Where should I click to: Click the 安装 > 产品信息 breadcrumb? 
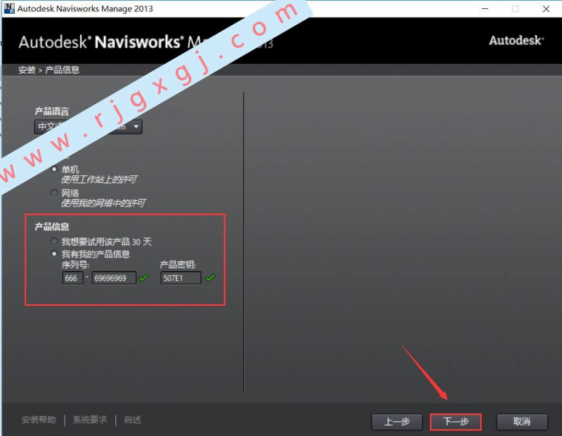click(49, 70)
